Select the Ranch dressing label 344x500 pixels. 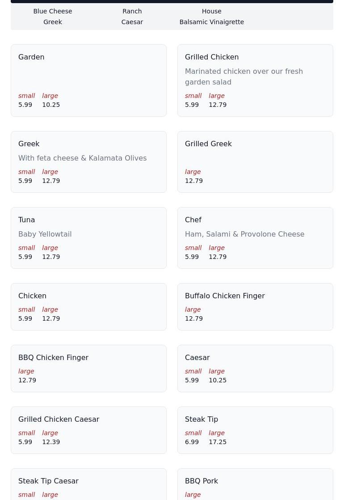coord(132,11)
